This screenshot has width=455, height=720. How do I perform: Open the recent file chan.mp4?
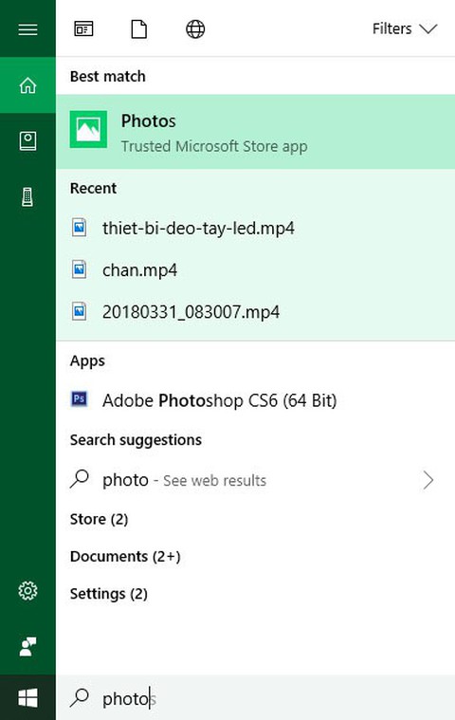click(256, 270)
